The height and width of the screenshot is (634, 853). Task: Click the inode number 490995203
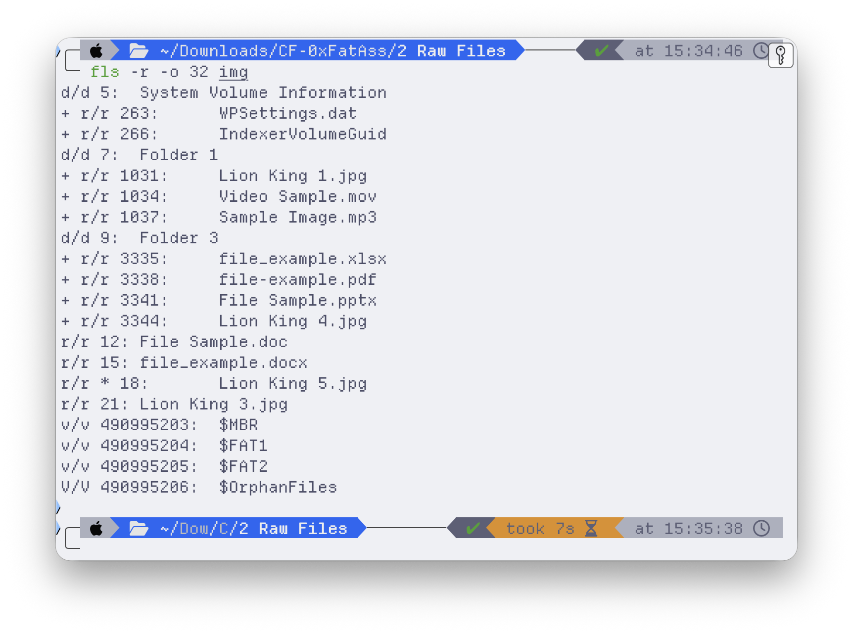point(144,425)
